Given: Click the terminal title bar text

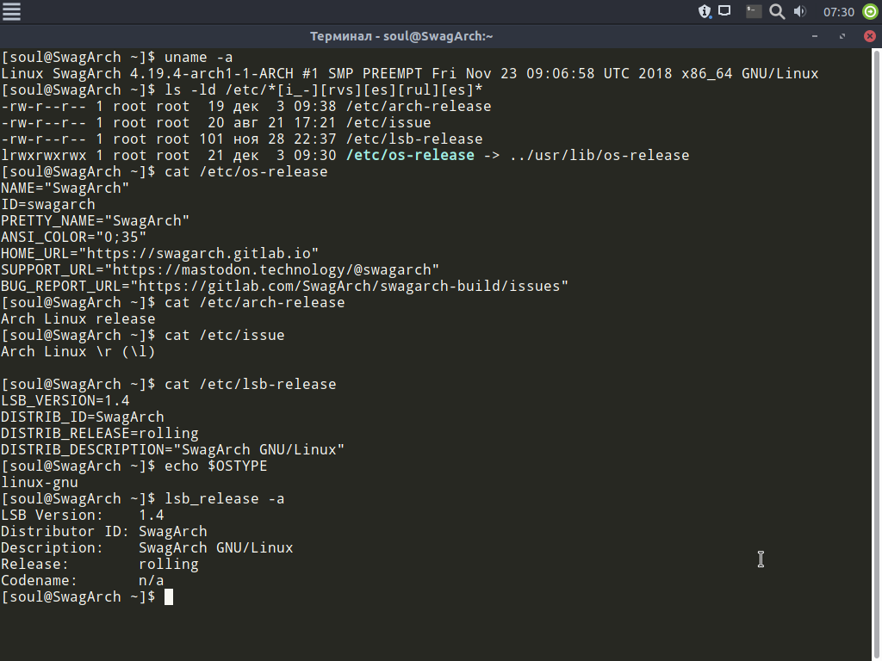Looking at the screenshot, I should [401, 36].
